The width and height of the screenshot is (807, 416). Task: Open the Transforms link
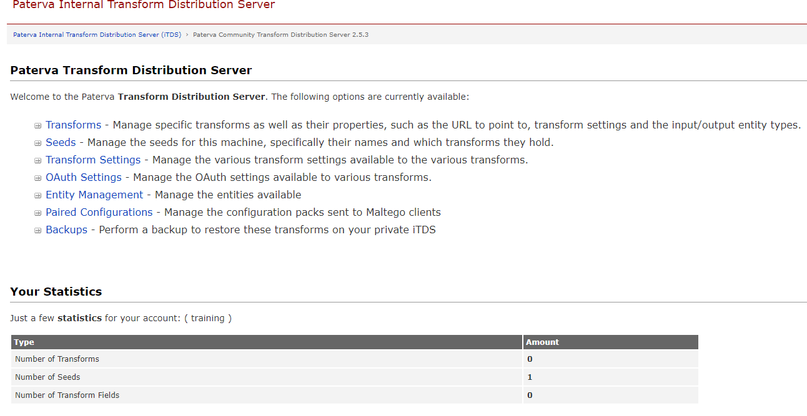click(x=73, y=125)
